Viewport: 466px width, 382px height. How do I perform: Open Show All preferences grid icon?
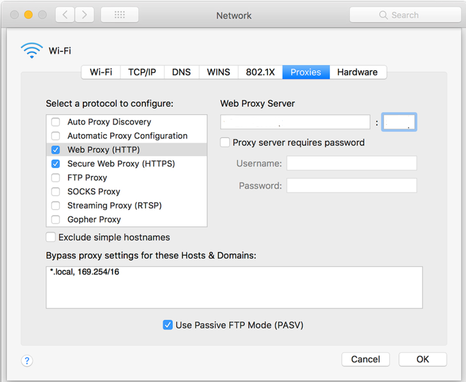click(119, 15)
